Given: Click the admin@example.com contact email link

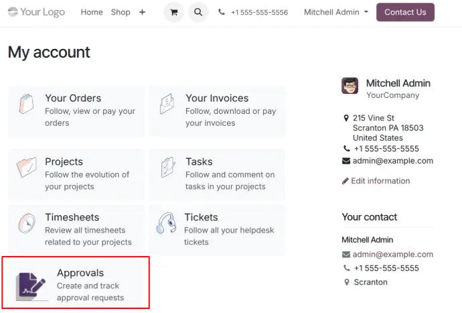Looking at the screenshot, I should [x=392, y=255].
